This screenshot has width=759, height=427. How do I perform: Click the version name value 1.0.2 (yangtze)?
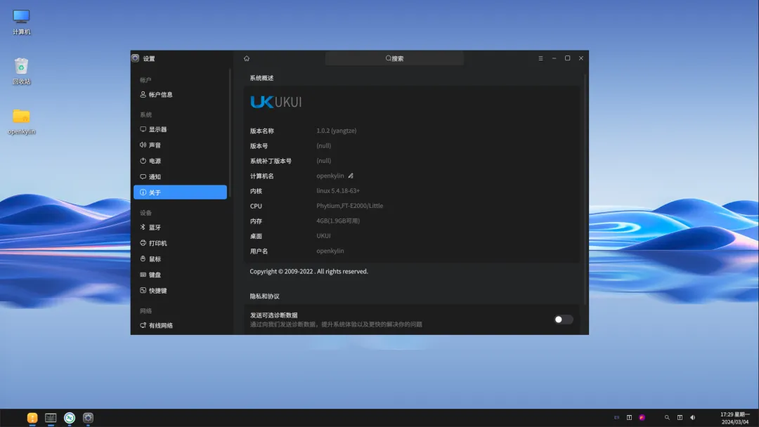(337, 131)
